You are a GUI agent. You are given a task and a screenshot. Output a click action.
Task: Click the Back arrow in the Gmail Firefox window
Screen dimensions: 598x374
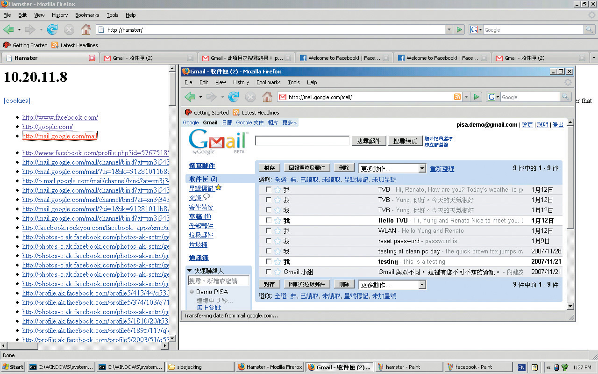click(190, 97)
